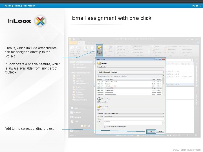Click Cancel in Add to Project dialog
The height and width of the screenshot is (152, 203).
160,131
